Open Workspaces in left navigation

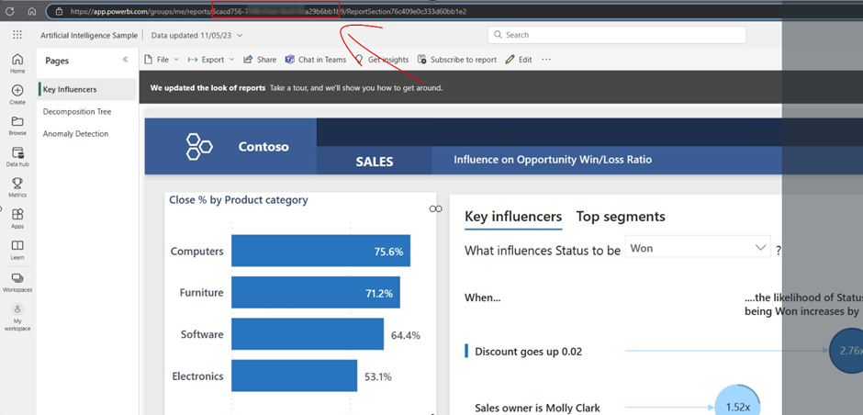click(x=17, y=282)
